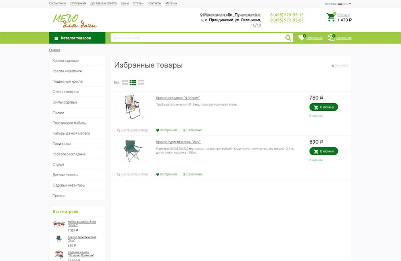Add Жук chair to cart
401x261 pixels.
pyautogui.click(x=324, y=151)
